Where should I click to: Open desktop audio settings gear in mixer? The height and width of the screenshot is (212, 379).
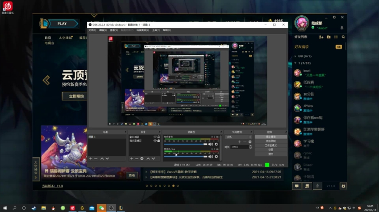216,144
